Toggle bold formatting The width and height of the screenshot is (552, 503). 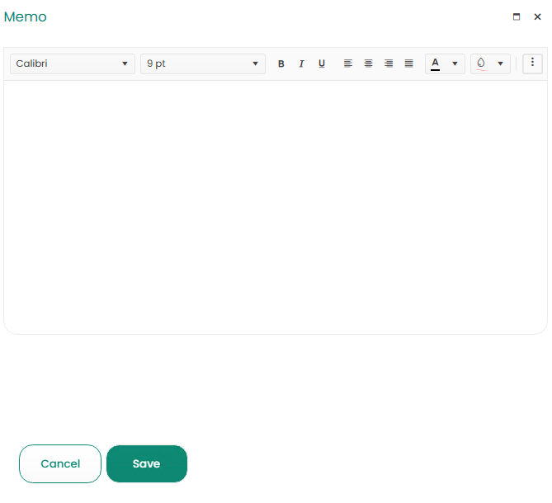coord(281,63)
